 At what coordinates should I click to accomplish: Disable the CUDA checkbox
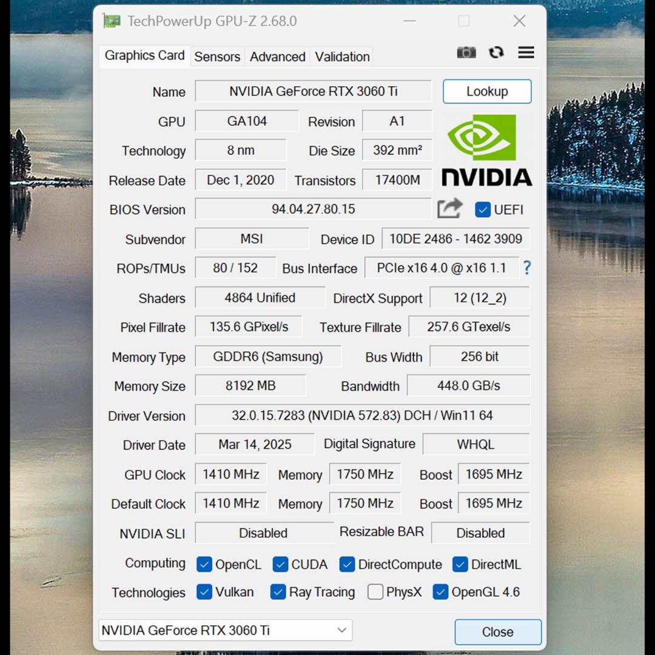[280, 564]
